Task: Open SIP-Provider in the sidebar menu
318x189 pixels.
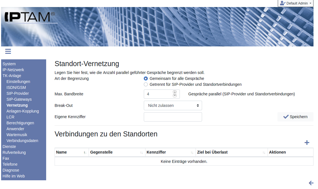Action: pos(17,93)
